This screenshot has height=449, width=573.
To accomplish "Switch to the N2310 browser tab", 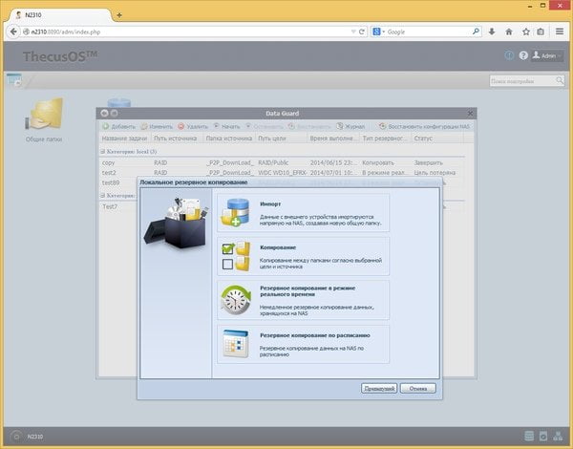I will [x=60, y=15].
